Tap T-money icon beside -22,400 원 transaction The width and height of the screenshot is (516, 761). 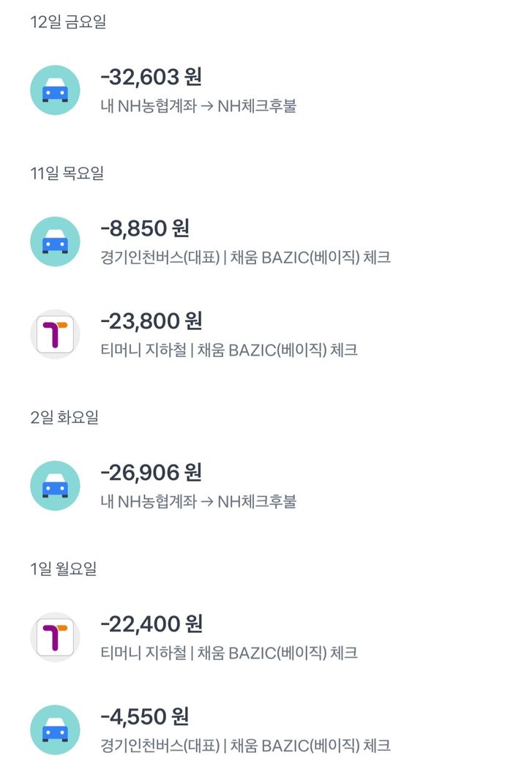coord(55,637)
